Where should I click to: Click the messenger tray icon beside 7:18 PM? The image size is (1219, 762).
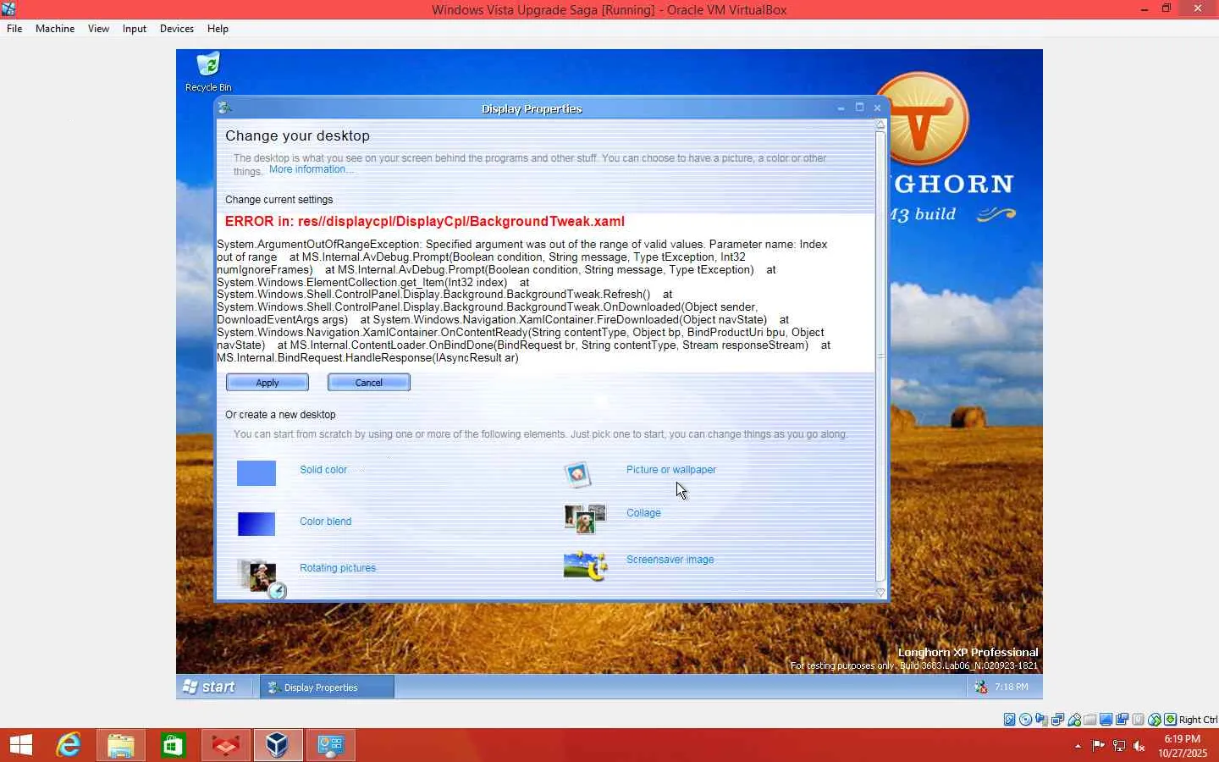pos(980,687)
